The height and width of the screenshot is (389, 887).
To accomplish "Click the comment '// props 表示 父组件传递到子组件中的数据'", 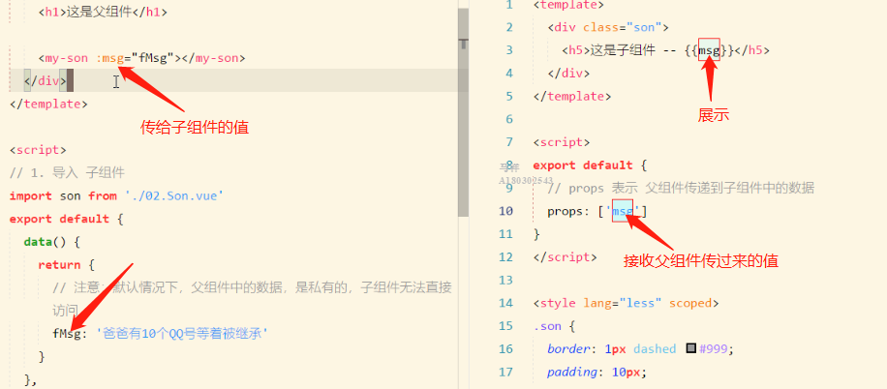I will 681,189.
